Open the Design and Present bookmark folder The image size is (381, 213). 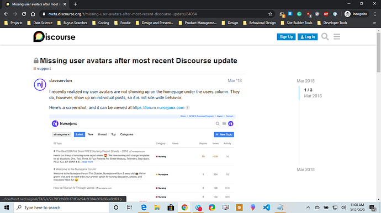155,23
